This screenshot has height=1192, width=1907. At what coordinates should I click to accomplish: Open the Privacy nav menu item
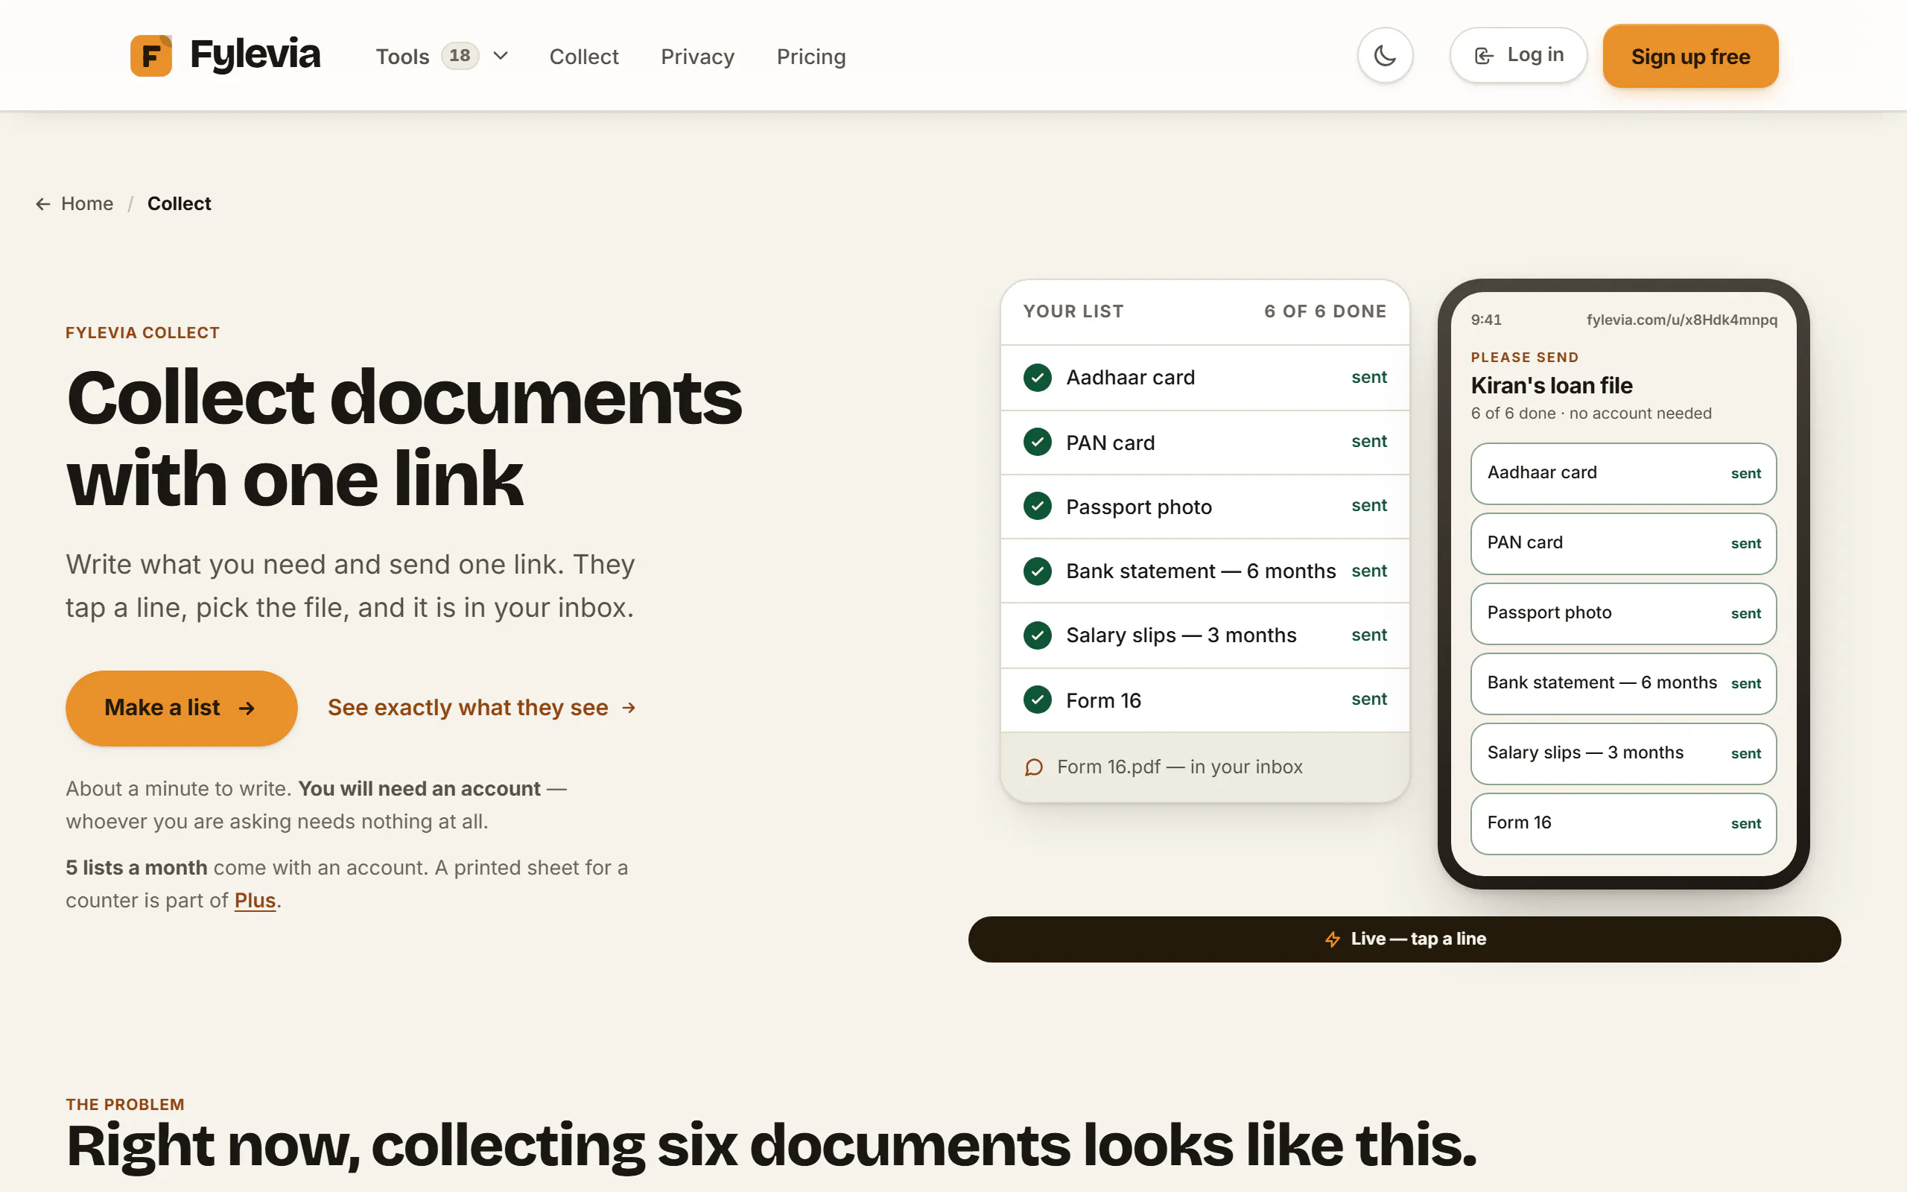tap(697, 56)
